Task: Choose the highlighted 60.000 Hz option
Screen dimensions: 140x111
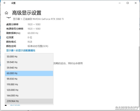Action: (29, 73)
